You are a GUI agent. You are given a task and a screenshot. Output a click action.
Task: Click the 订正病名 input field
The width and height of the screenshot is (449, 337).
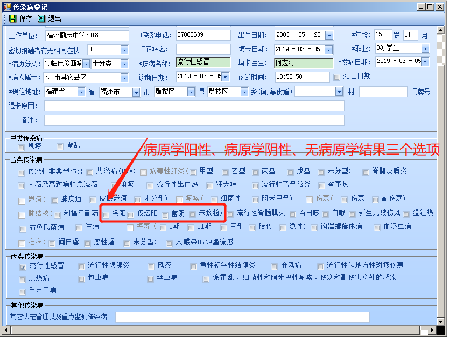(203, 49)
